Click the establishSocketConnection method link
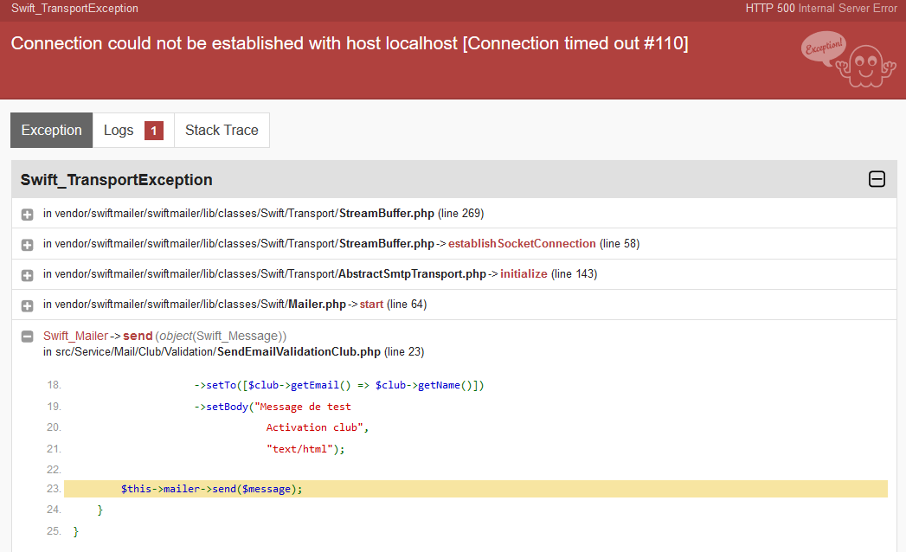Viewport: 906px width, 552px height. point(521,243)
